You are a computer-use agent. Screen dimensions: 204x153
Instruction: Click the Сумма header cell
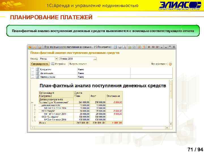78,93
